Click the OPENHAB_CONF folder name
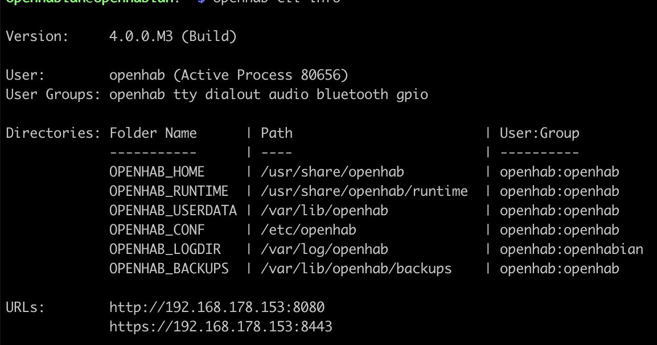Viewport: 657px width, 345px height. 157,230
